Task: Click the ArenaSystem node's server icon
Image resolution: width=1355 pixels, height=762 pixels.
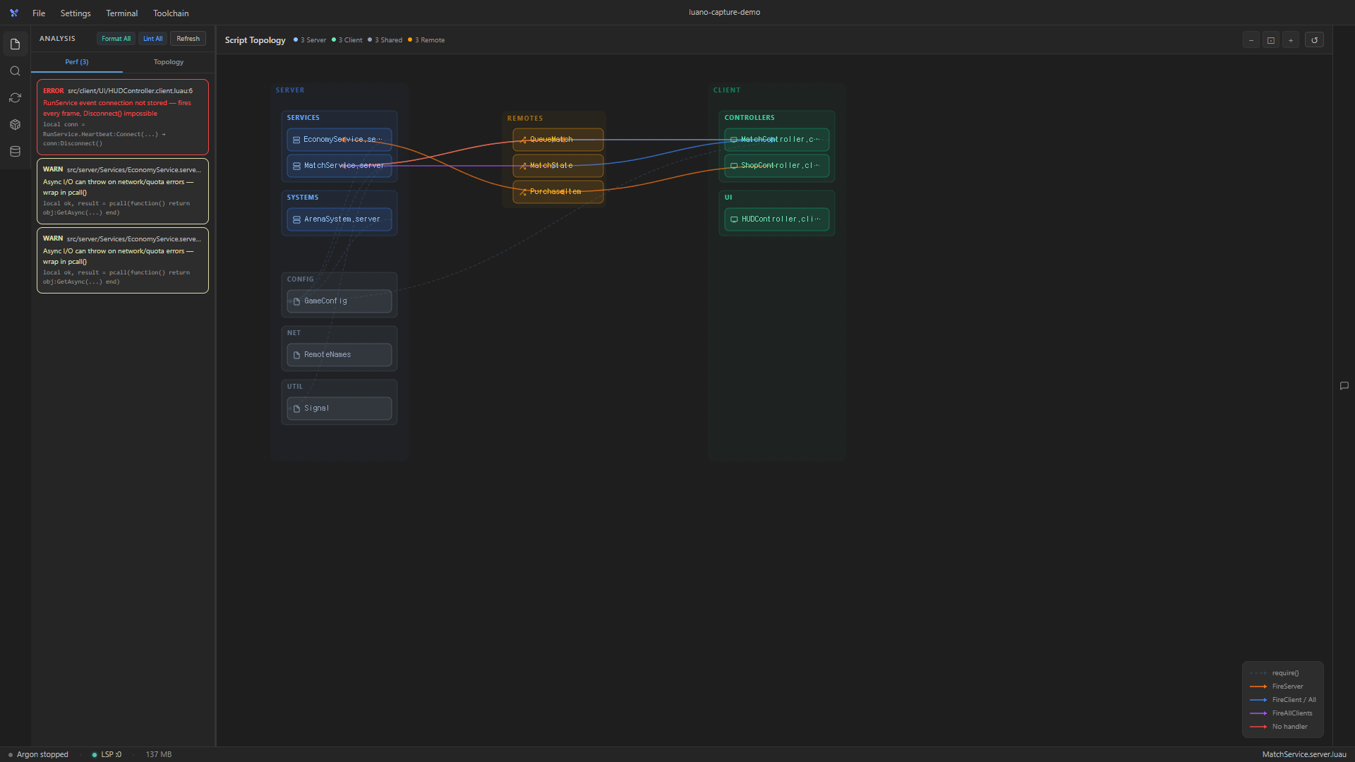Action: (x=296, y=219)
